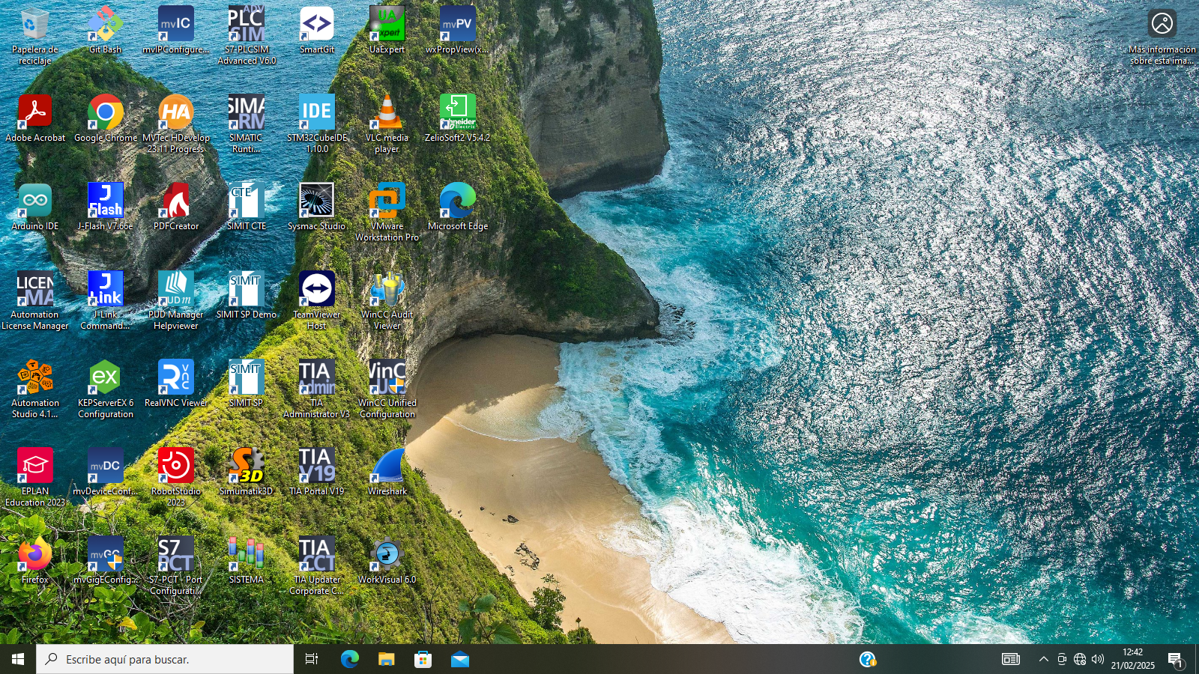Screen dimensions: 1199x674
Task: Click the Wireshark shortcut icon
Action: tap(387, 467)
